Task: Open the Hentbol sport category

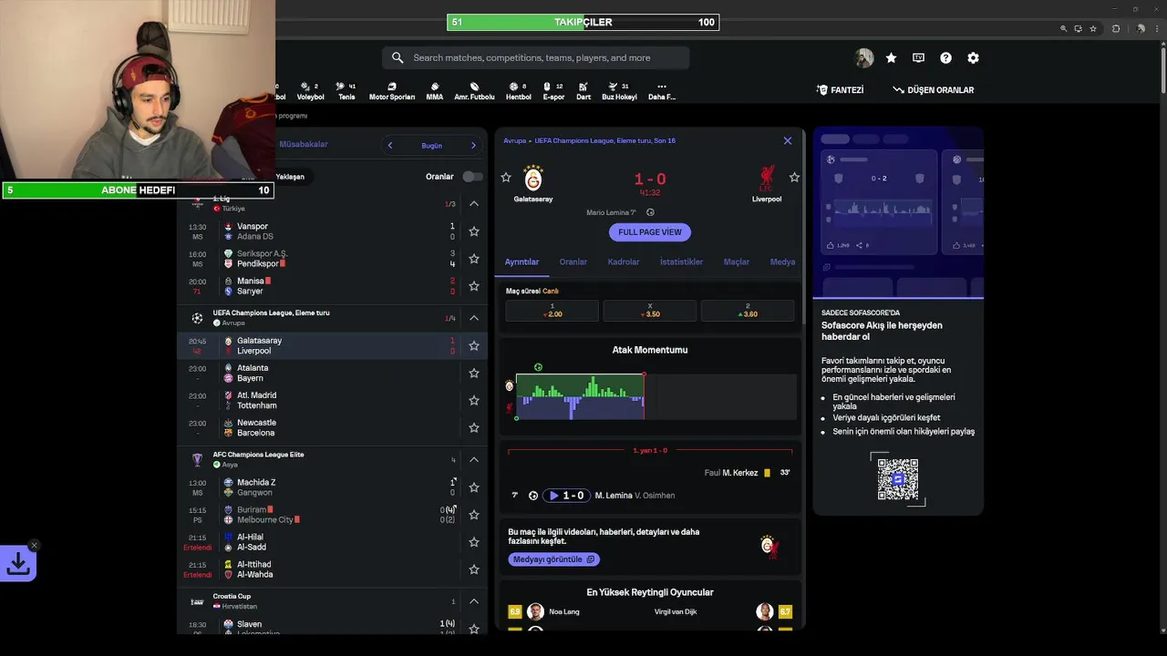Action: (x=518, y=91)
